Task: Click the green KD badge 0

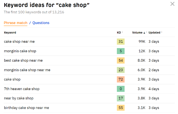Action: [x=121, y=89]
